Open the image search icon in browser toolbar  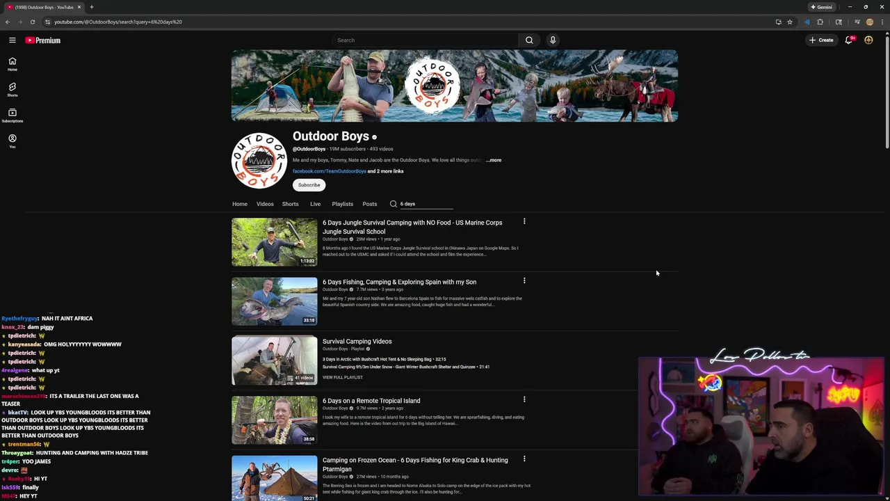tap(839, 22)
